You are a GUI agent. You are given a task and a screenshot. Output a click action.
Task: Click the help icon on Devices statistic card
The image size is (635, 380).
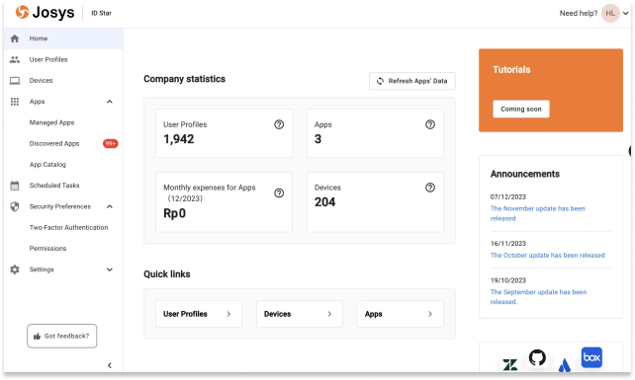point(430,188)
